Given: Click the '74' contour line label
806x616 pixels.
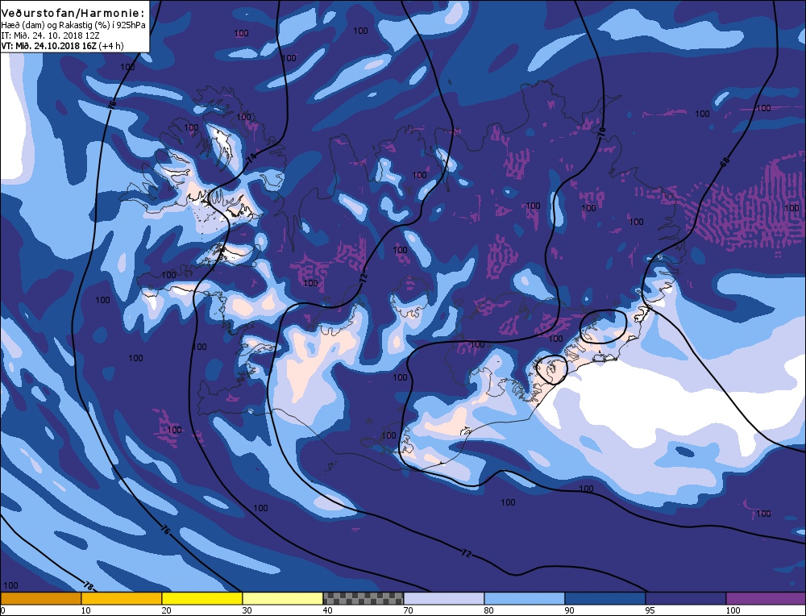Looking at the screenshot, I should (251, 158).
